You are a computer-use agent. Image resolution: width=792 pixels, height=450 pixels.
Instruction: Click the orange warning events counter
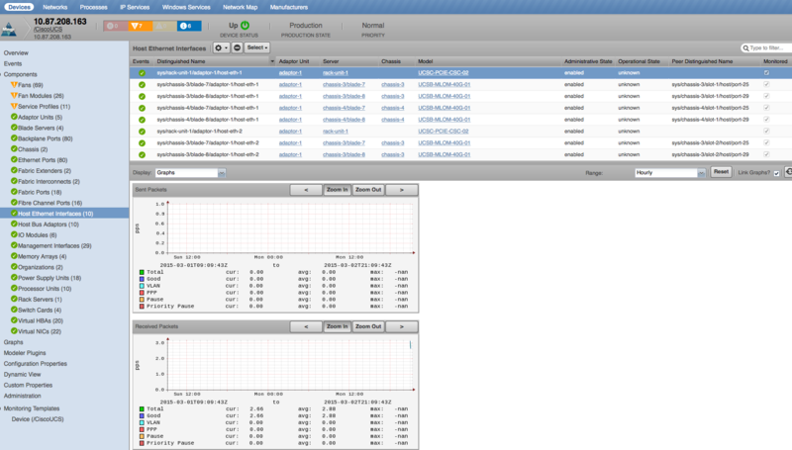click(x=140, y=26)
